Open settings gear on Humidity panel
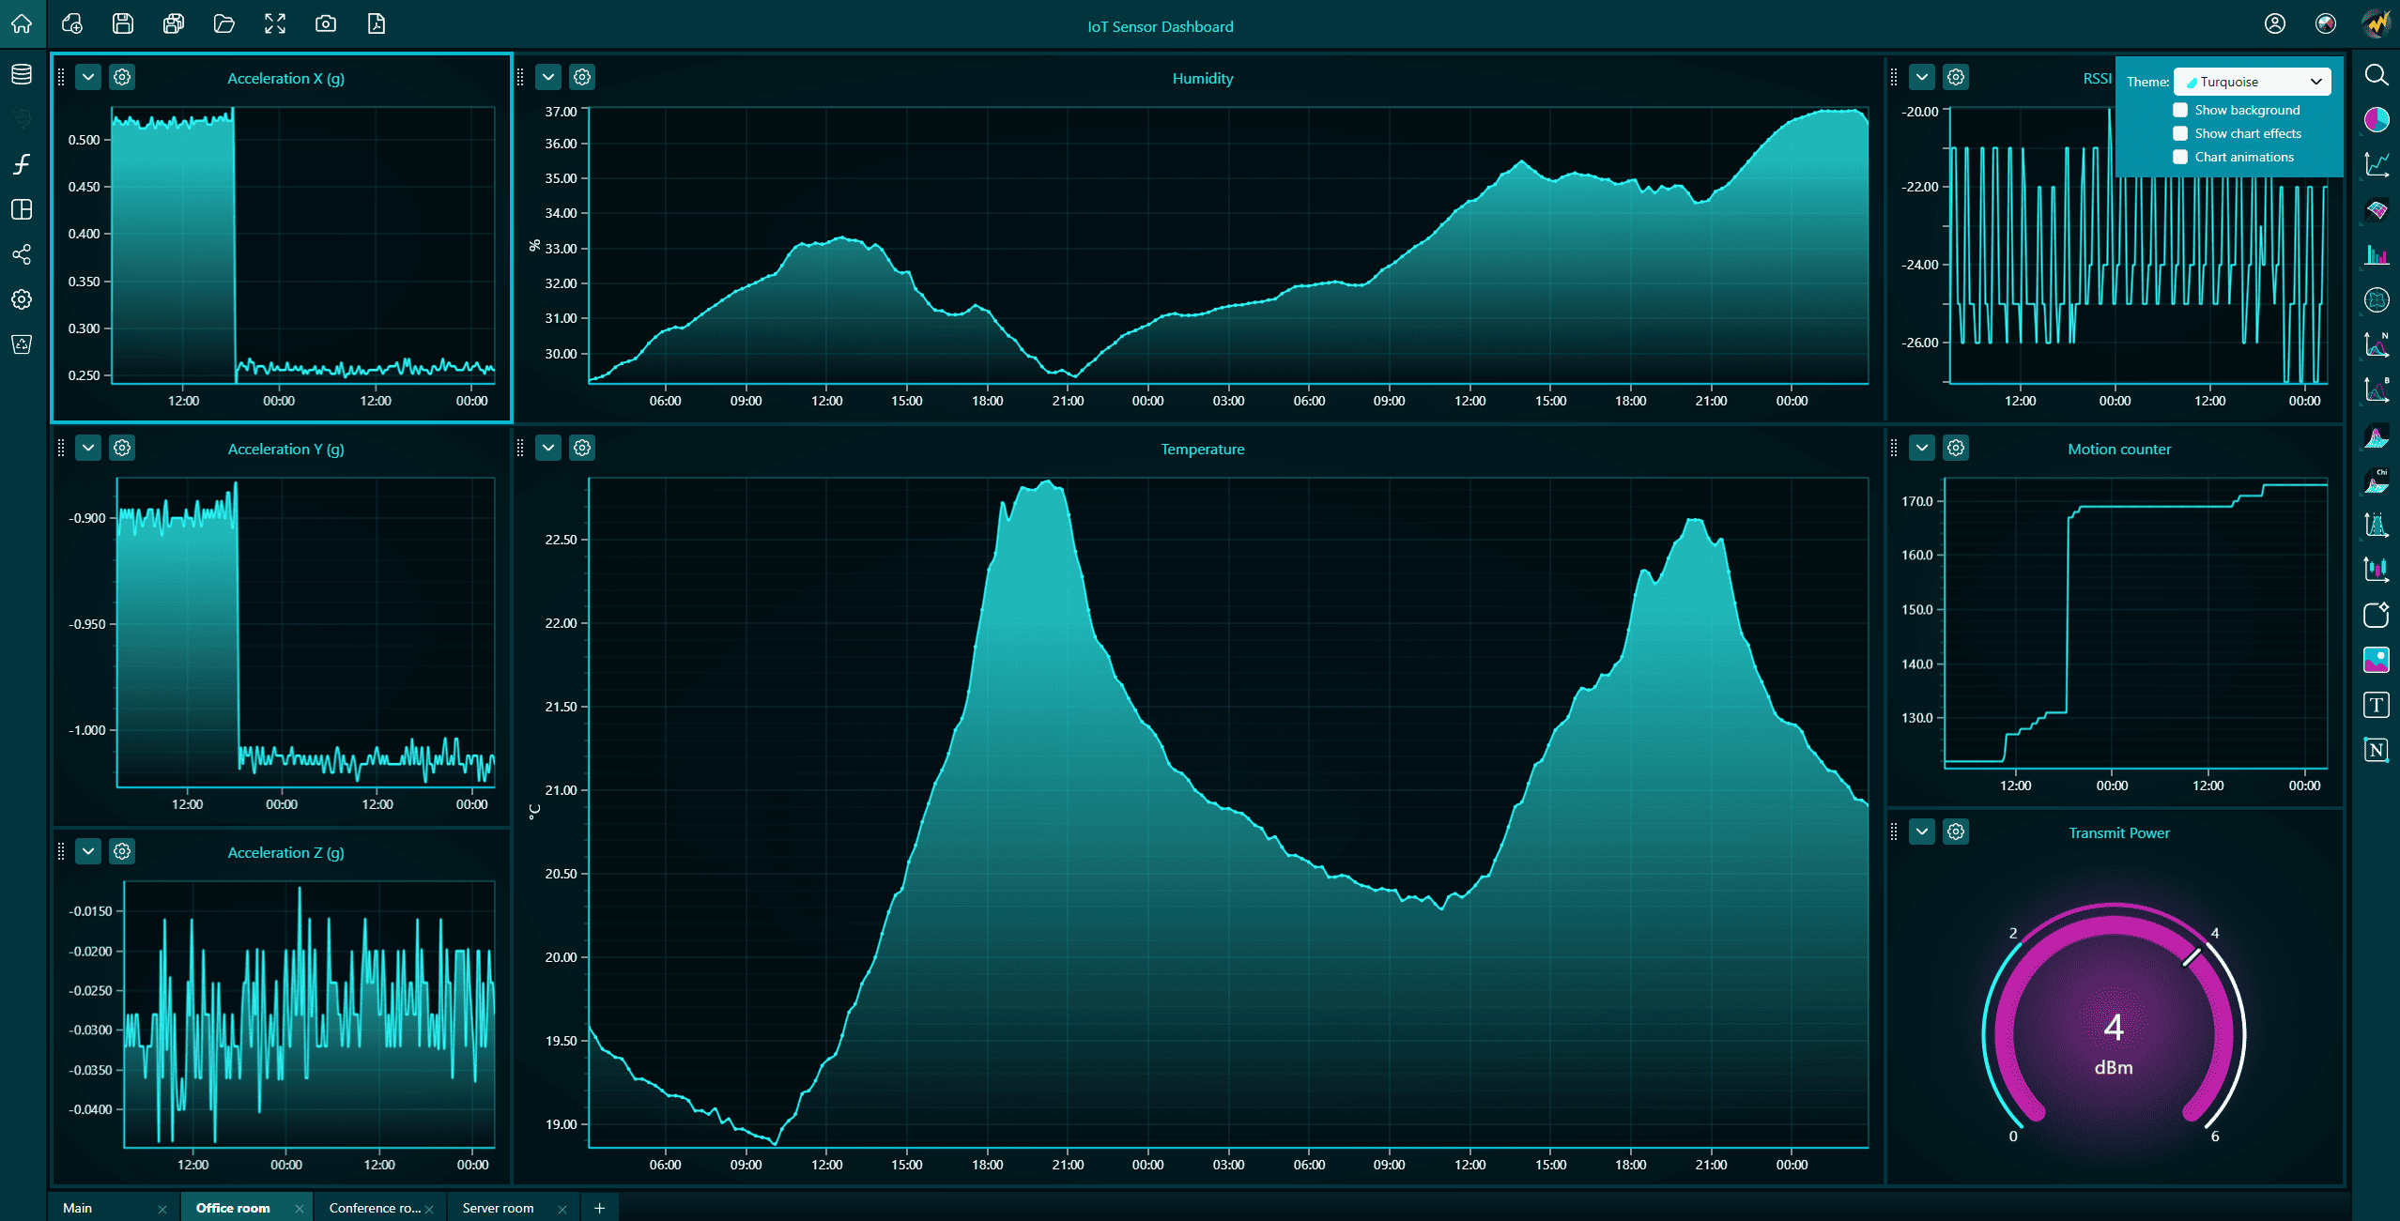The height and width of the screenshot is (1221, 2400). pyautogui.click(x=582, y=77)
